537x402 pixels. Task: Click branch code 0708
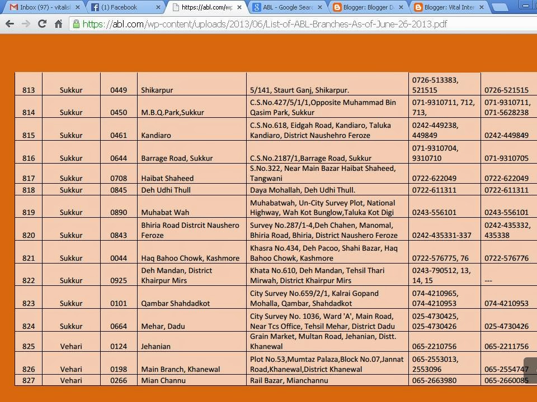[119, 179]
